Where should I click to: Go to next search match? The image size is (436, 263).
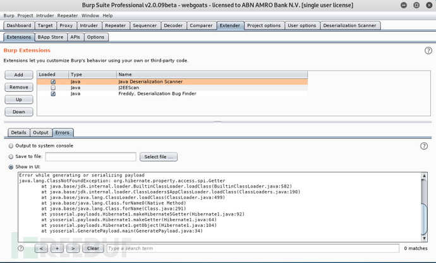tap(73, 248)
